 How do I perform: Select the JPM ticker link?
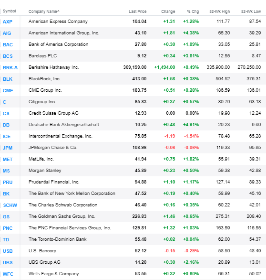point(8,148)
